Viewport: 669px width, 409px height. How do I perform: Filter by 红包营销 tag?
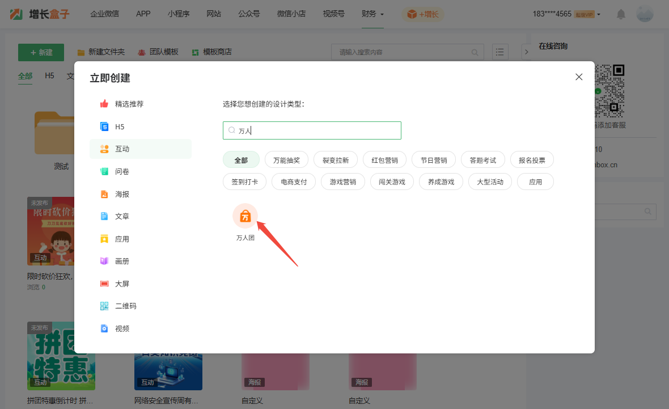[384, 160]
